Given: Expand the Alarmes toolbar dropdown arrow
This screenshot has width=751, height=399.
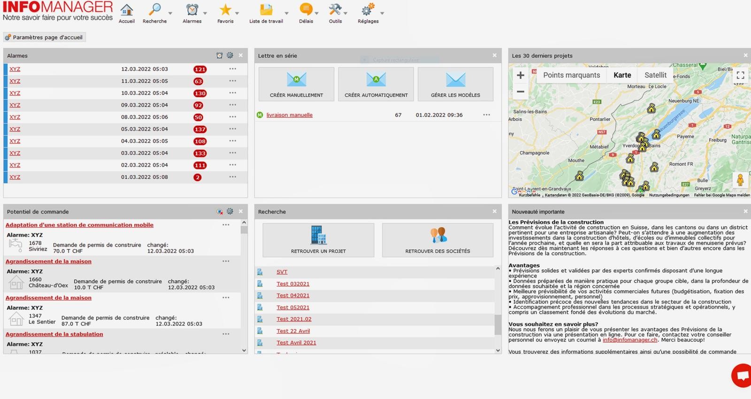Looking at the screenshot, I should click(205, 13).
